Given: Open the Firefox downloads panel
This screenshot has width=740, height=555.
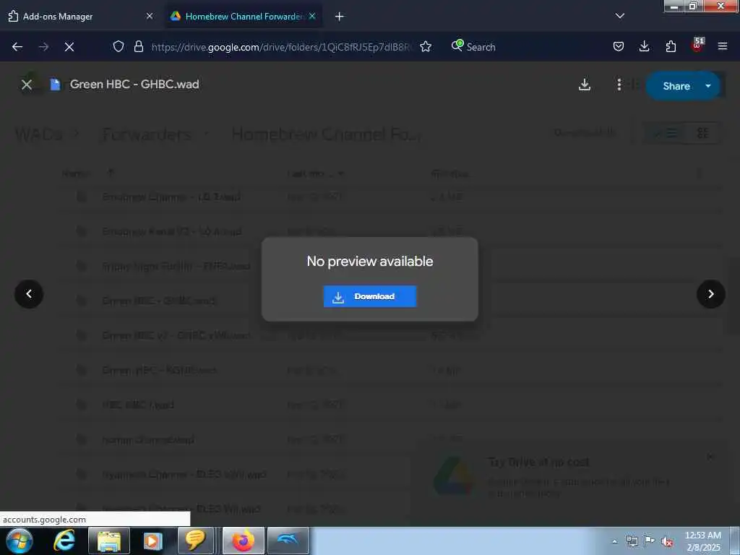Looking at the screenshot, I should [x=644, y=46].
